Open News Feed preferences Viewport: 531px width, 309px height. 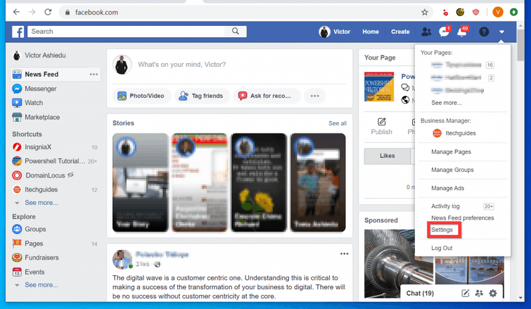(463, 218)
